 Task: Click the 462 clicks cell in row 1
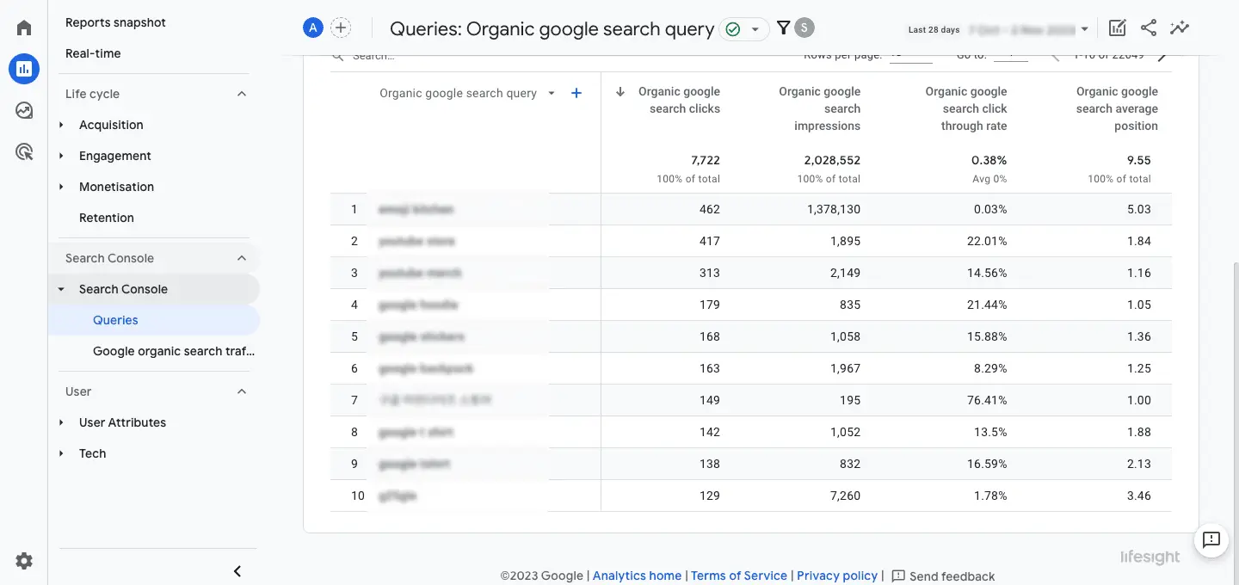pos(710,209)
